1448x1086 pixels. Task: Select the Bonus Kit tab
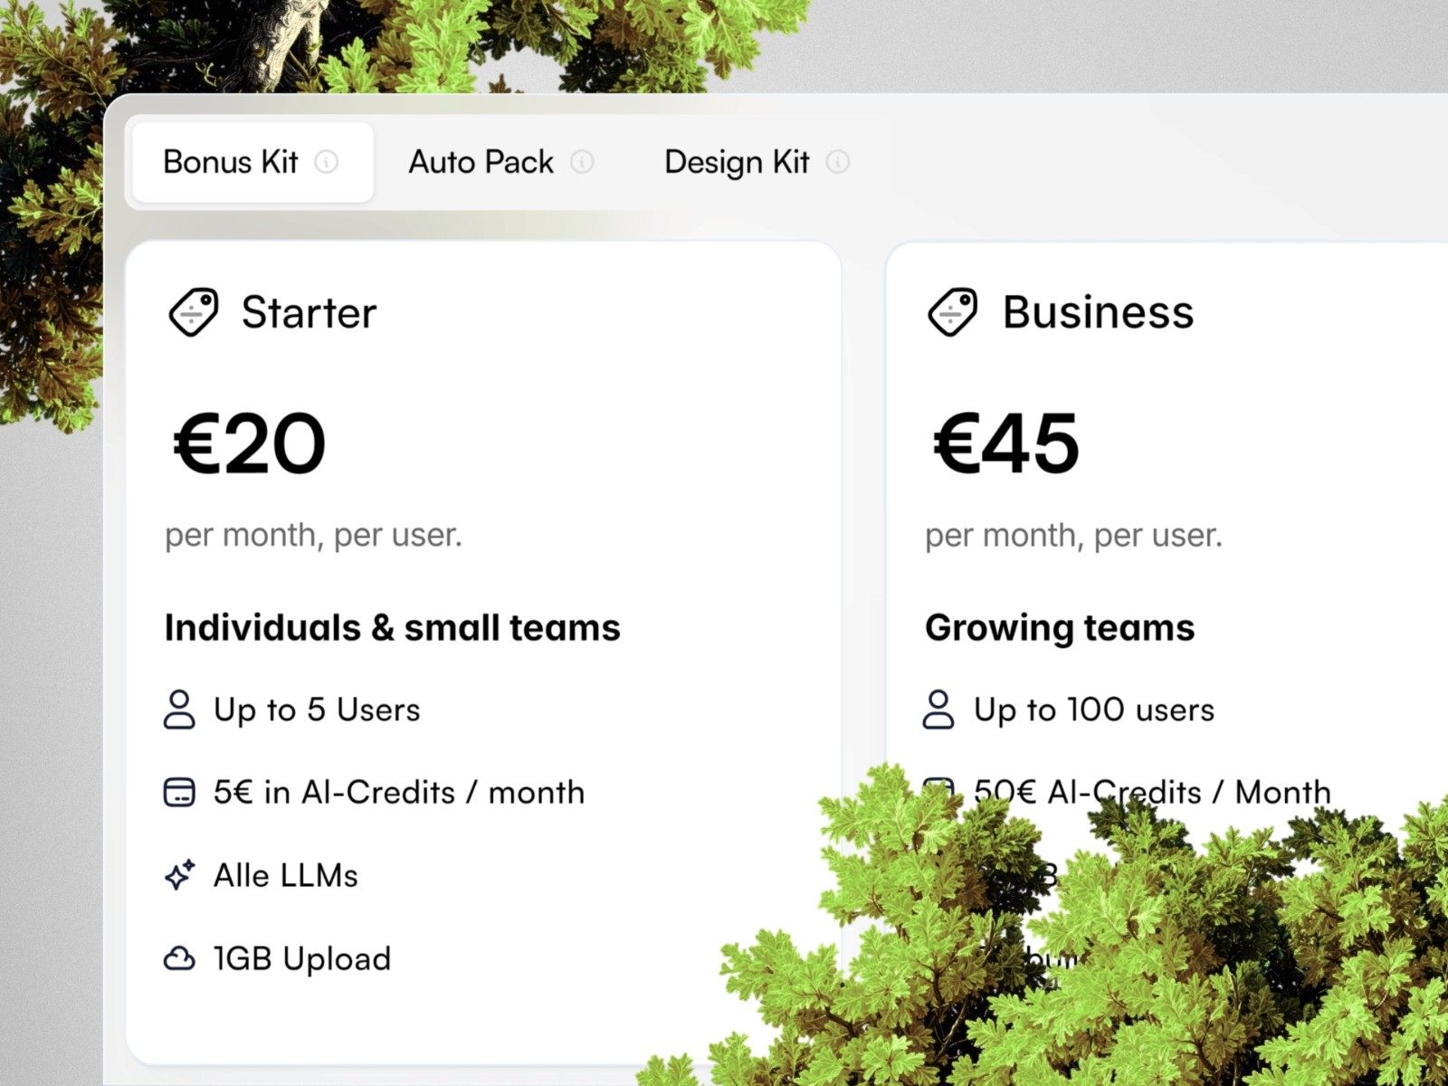pos(231,162)
